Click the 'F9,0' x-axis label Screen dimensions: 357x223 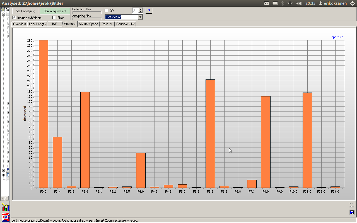point(279,192)
